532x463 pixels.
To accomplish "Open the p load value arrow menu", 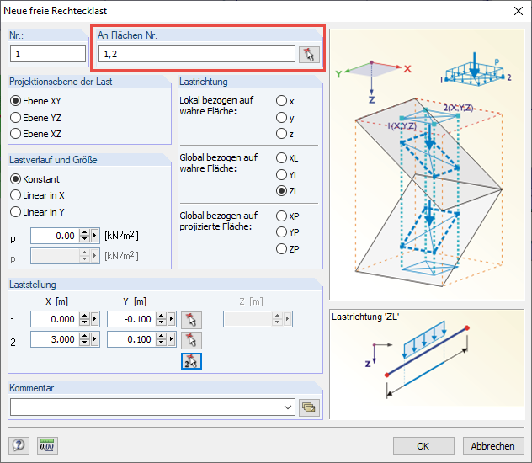I will 94,236.
